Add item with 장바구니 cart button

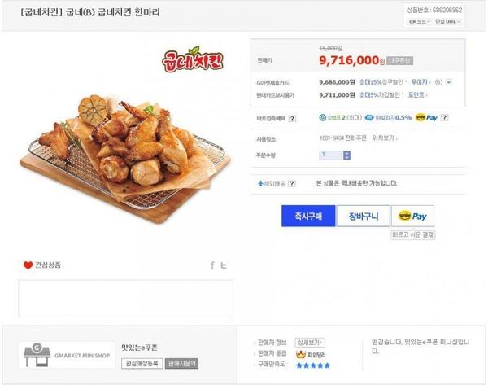click(364, 217)
